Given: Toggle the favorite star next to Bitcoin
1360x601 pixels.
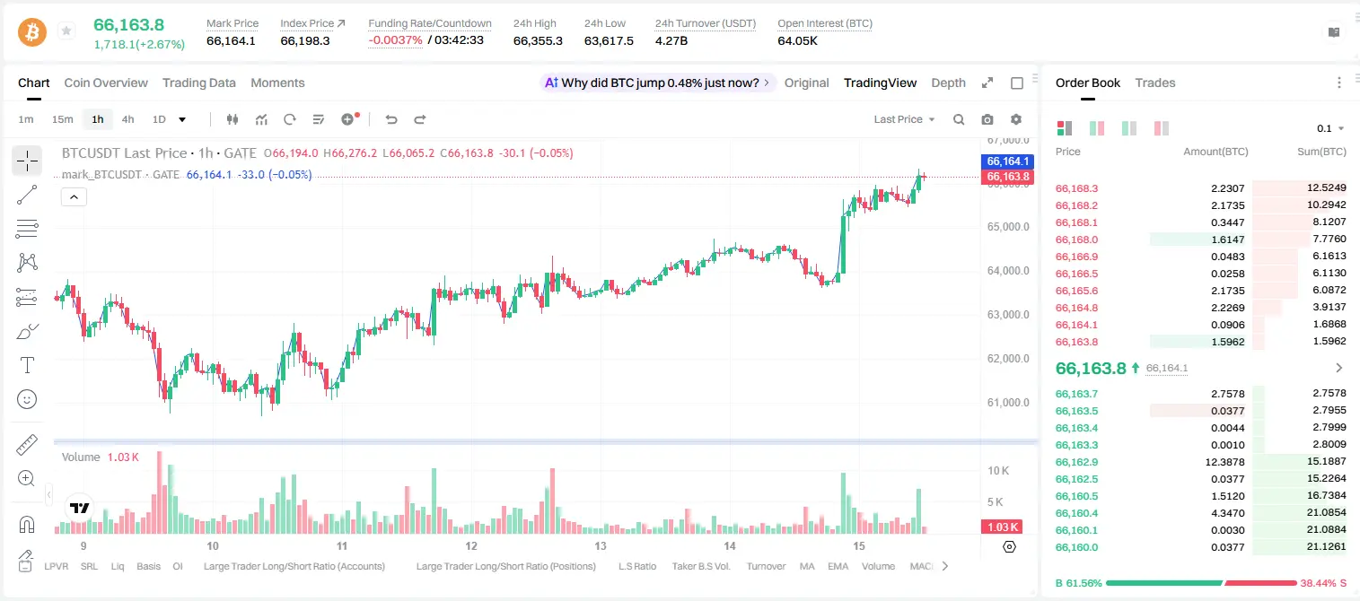Looking at the screenshot, I should pos(66,31).
